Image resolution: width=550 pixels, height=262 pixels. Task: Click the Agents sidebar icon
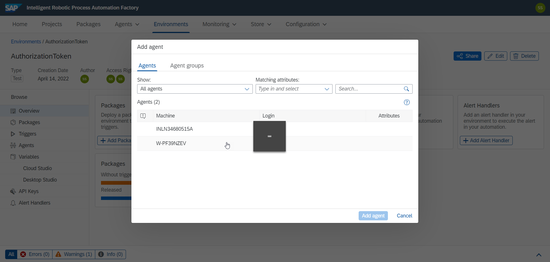(x=13, y=145)
